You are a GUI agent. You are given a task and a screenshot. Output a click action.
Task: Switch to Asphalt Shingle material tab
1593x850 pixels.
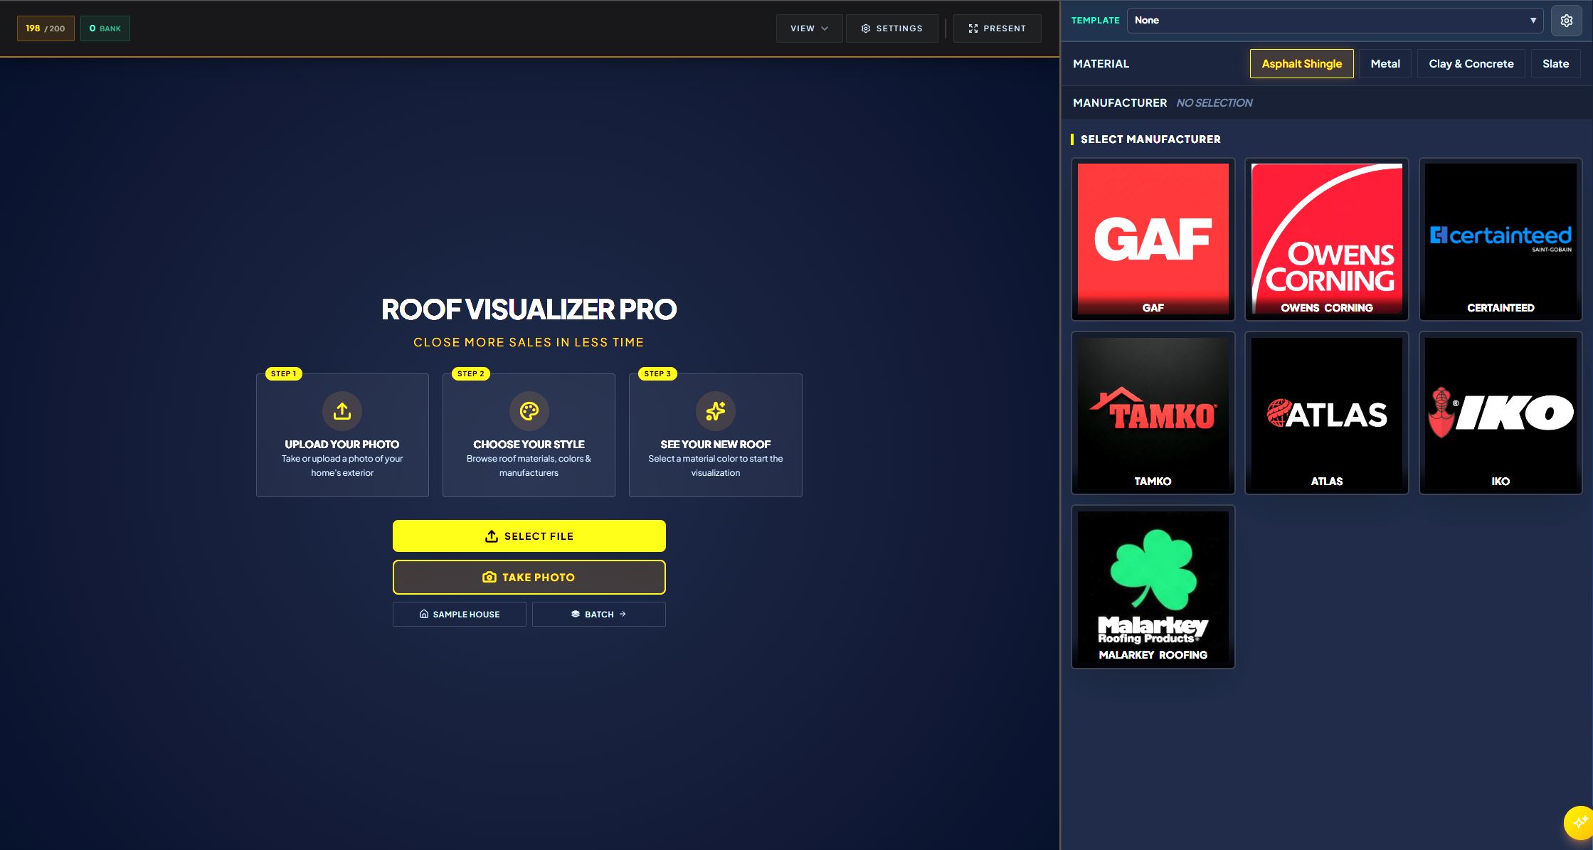point(1302,64)
